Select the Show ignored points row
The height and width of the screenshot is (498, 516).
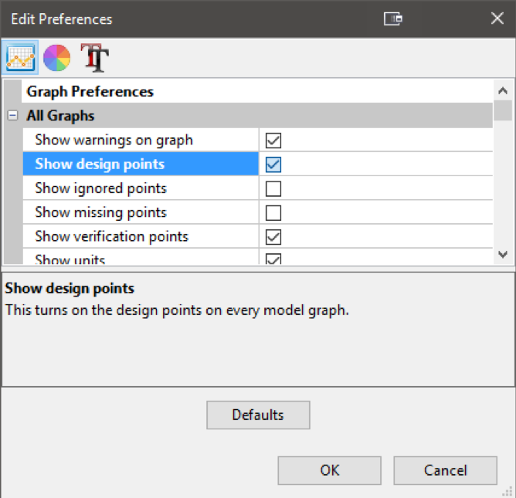tap(100, 188)
